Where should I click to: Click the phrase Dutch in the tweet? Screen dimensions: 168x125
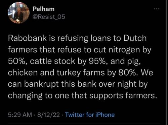pyautogui.click(x=135, y=38)
